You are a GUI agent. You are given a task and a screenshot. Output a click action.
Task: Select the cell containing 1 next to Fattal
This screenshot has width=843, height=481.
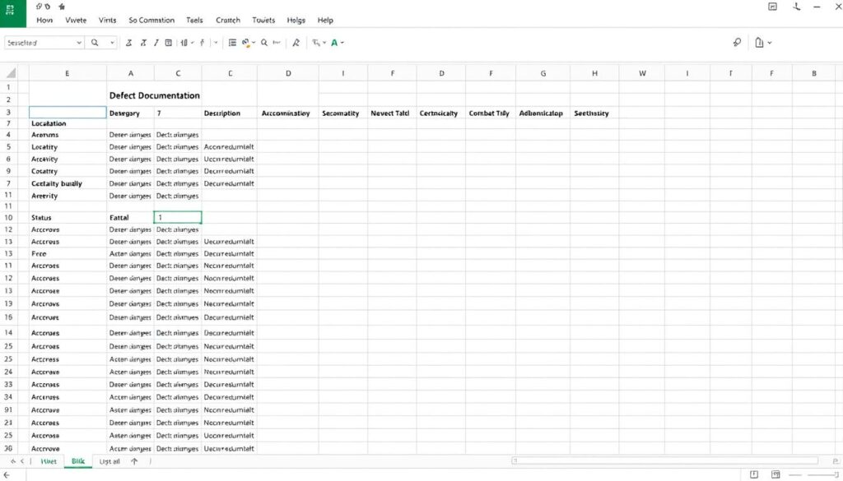[x=178, y=217]
